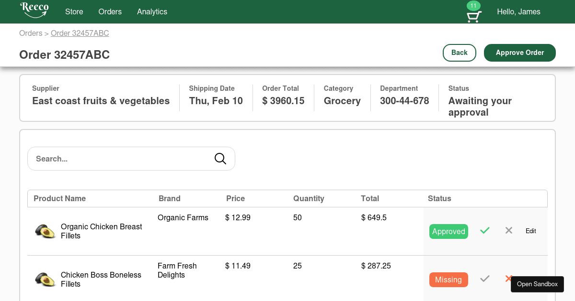Click the search magnifier icon

[220, 159]
